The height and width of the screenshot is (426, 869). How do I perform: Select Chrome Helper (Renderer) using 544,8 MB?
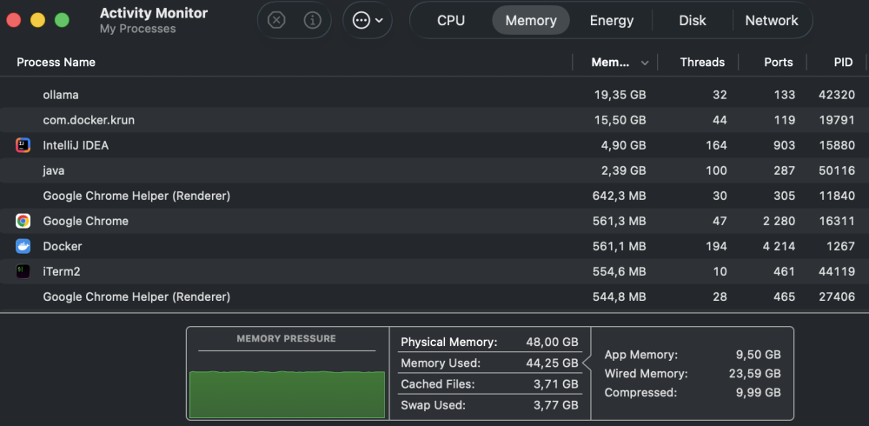[x=434, y=296]
